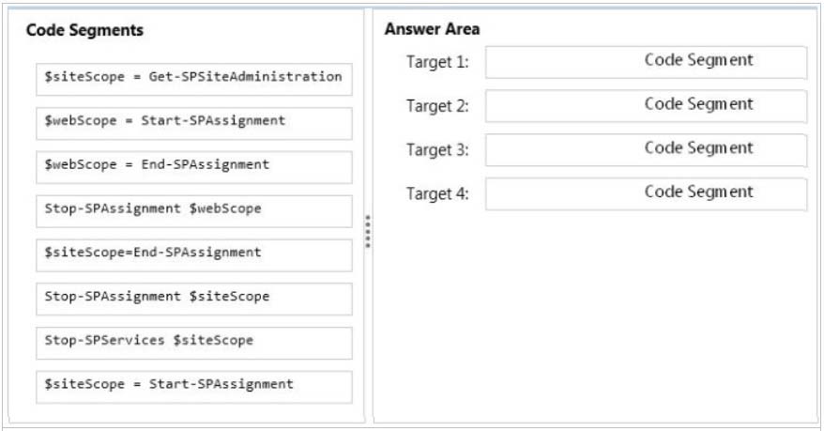Pick 'Stop-SPAssignment $webScope' code segment
This screenshot has width=824, height=431.
click(x=194, y=211)
